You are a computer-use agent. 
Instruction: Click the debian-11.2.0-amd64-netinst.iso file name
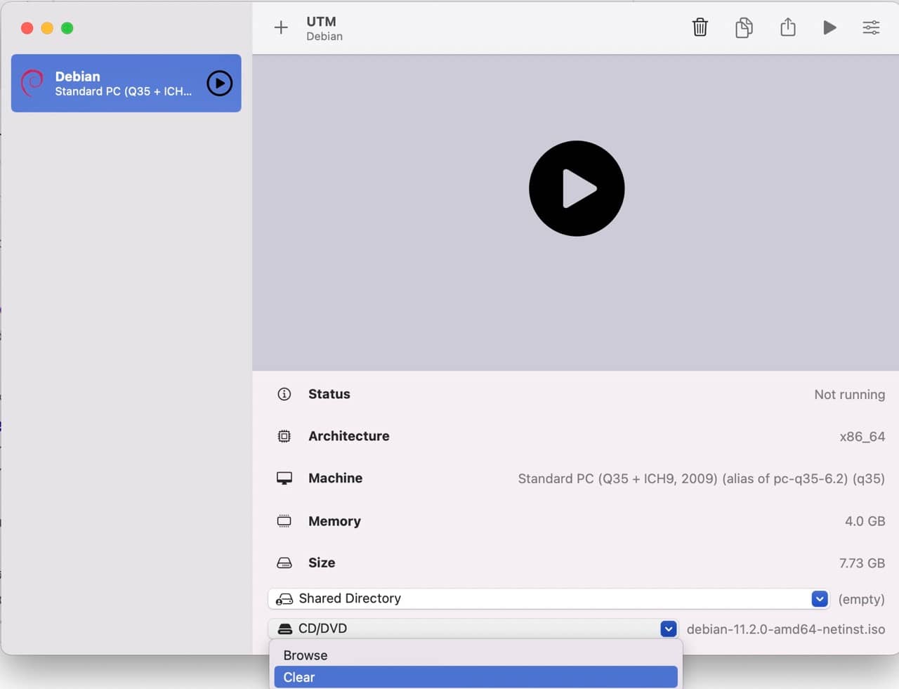(786, 629)
